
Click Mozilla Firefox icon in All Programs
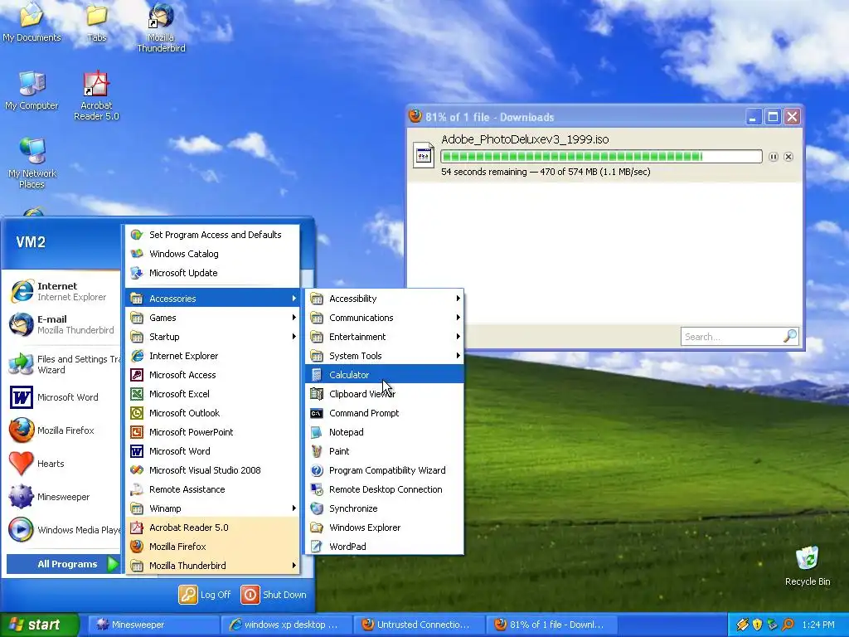(137, 547)
